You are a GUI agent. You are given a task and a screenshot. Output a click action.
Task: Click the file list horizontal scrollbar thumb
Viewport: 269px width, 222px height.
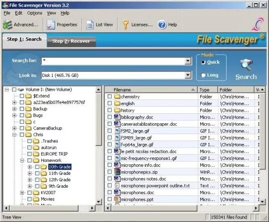pyautogui.click(x=154, y=208)
